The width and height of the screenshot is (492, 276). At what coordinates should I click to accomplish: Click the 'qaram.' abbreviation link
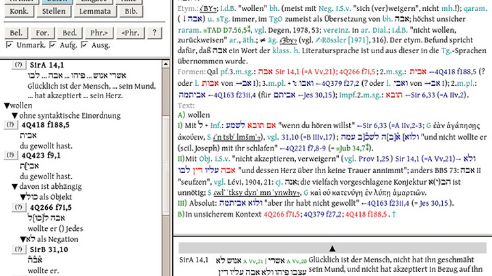coord(476,8)
